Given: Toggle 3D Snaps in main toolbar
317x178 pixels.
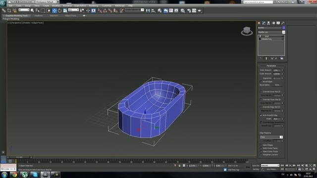Looking at the screenshot, I should tap(100, 10).
